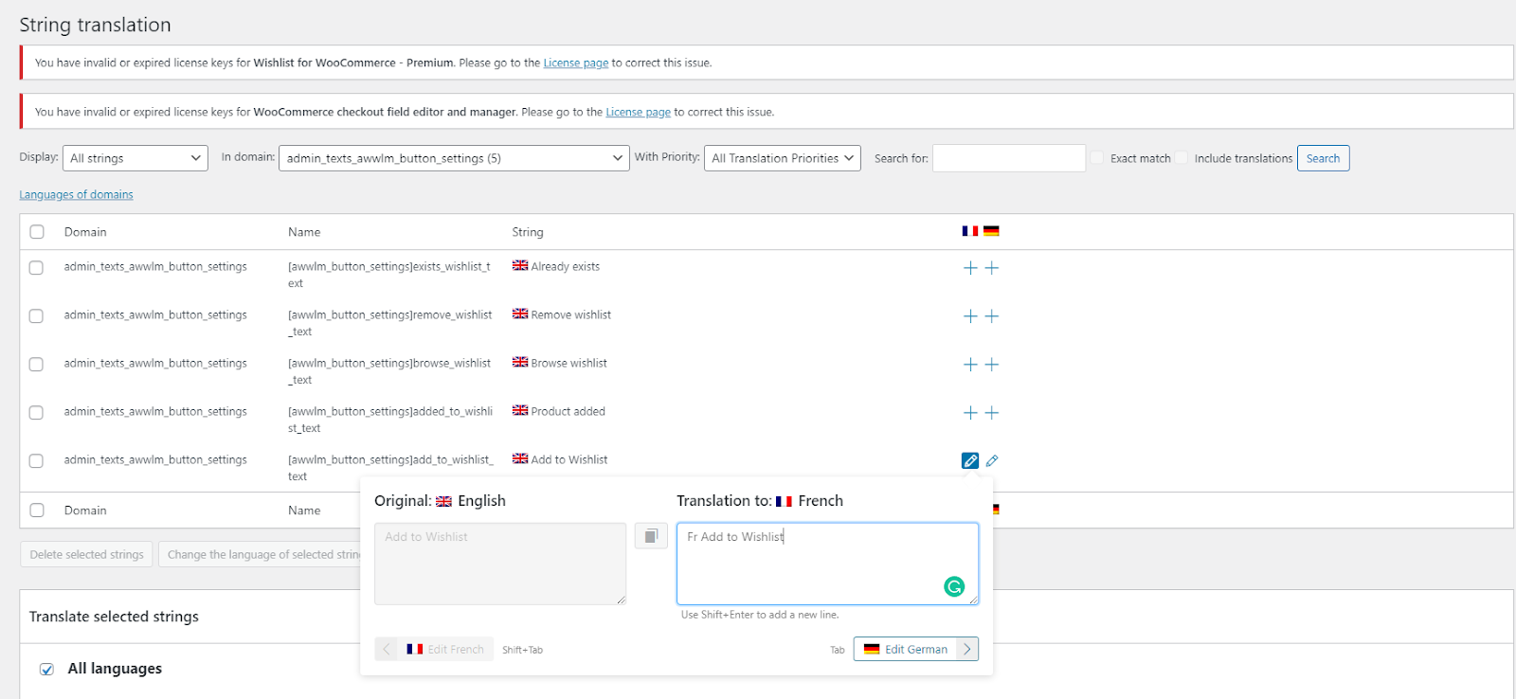Click Product added string text
Viewport: 1516px width, 699px height.
(568, 411)
